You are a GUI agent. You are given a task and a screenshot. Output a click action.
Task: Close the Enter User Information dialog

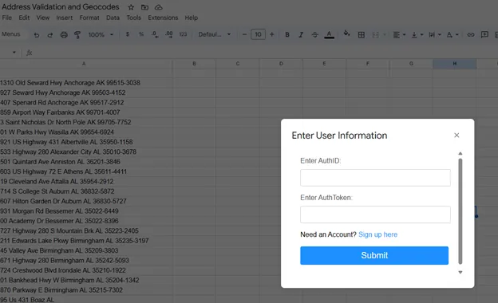coord(457,136)
